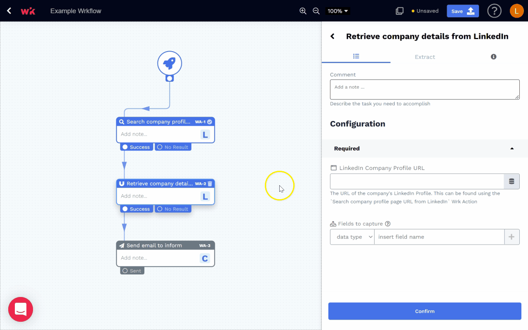Open the user avatar L menu
The width and height of the screenshot is (528, 330).
point(516,11)
